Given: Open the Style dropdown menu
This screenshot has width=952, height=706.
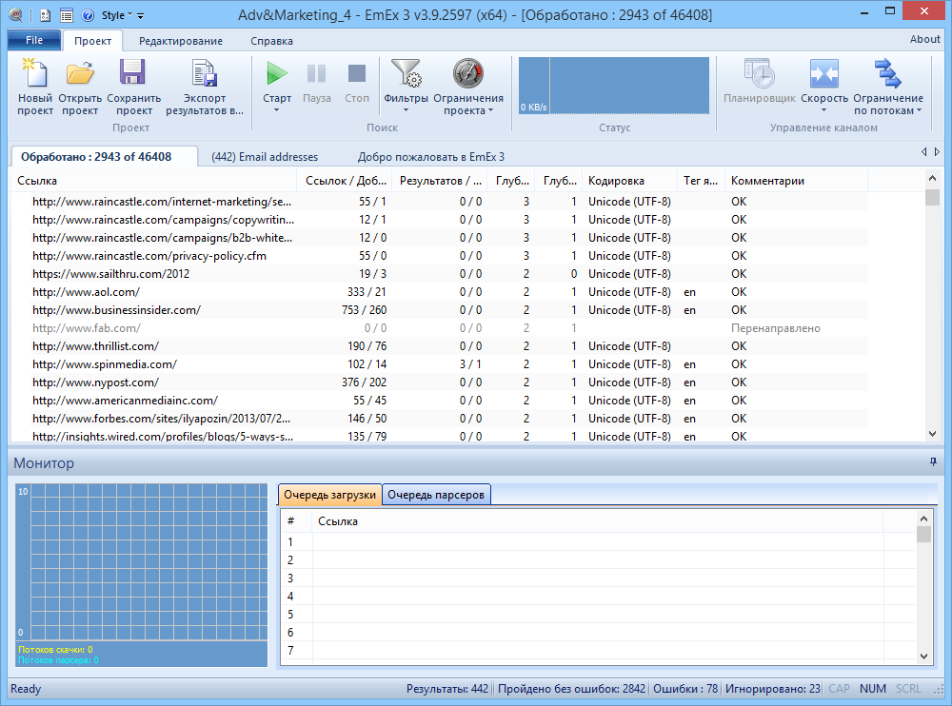Looking at the screenshot, I should pos(116,16).
